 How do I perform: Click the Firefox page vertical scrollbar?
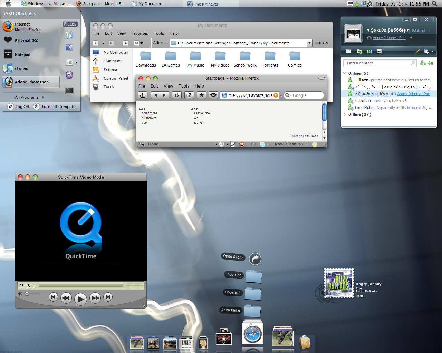[x=324, y=121]
